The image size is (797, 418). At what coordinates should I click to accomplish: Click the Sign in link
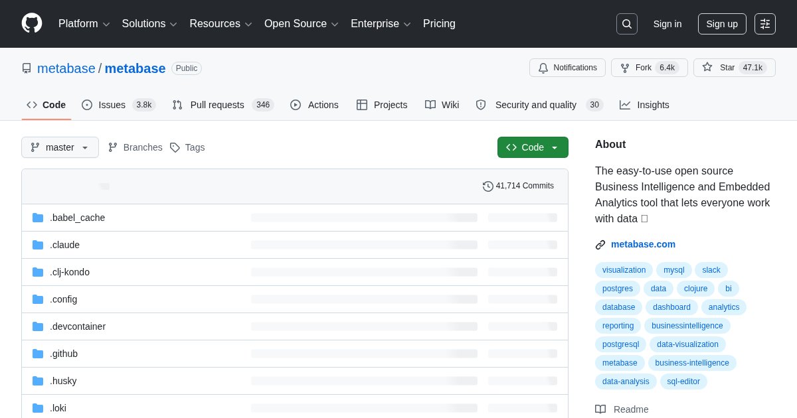pyautogui.click(x=667, y=24)
